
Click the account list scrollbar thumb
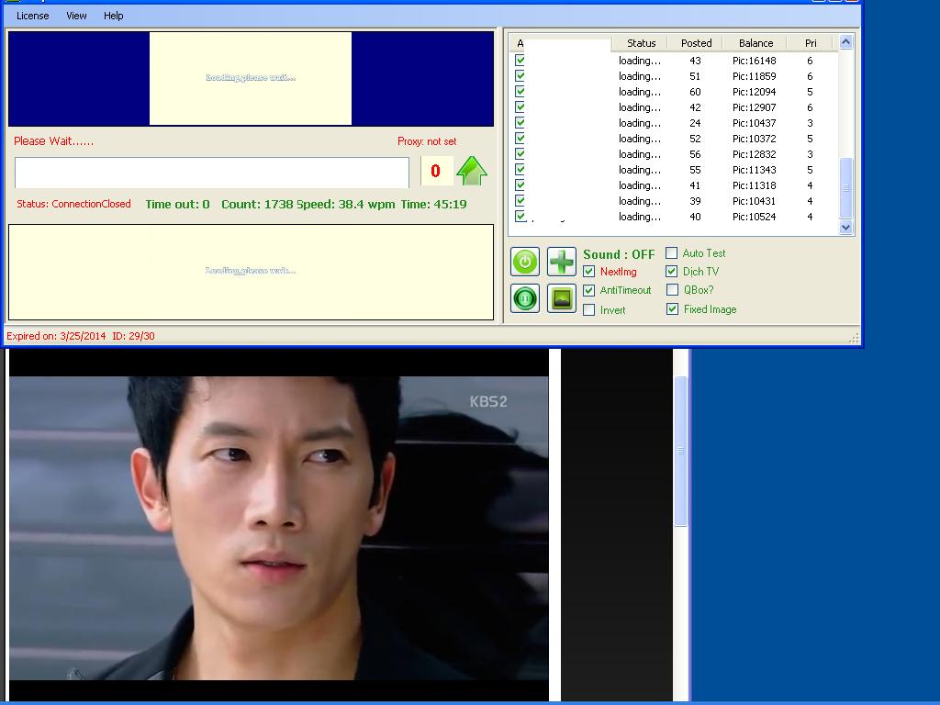tap(845, 187)
